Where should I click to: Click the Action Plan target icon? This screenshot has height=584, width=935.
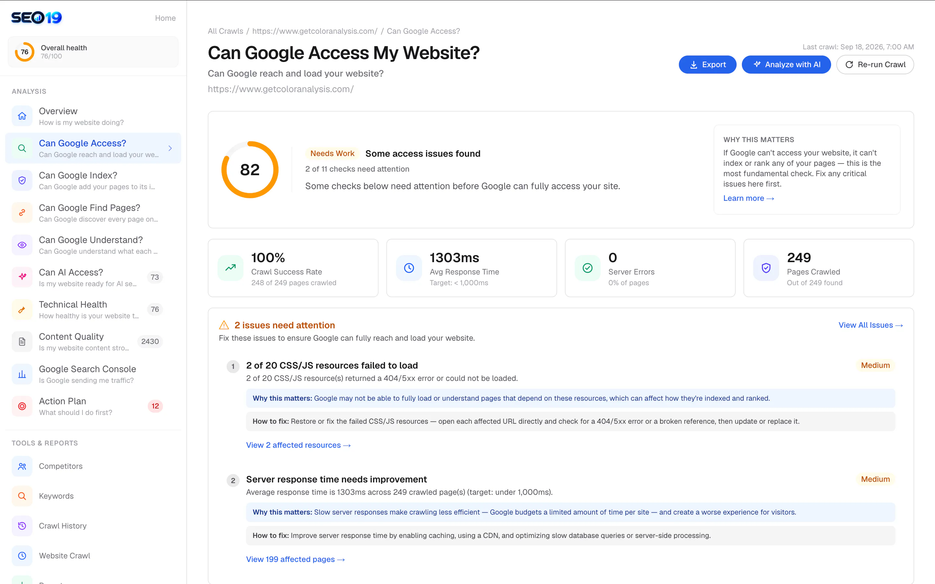[22, 406]
